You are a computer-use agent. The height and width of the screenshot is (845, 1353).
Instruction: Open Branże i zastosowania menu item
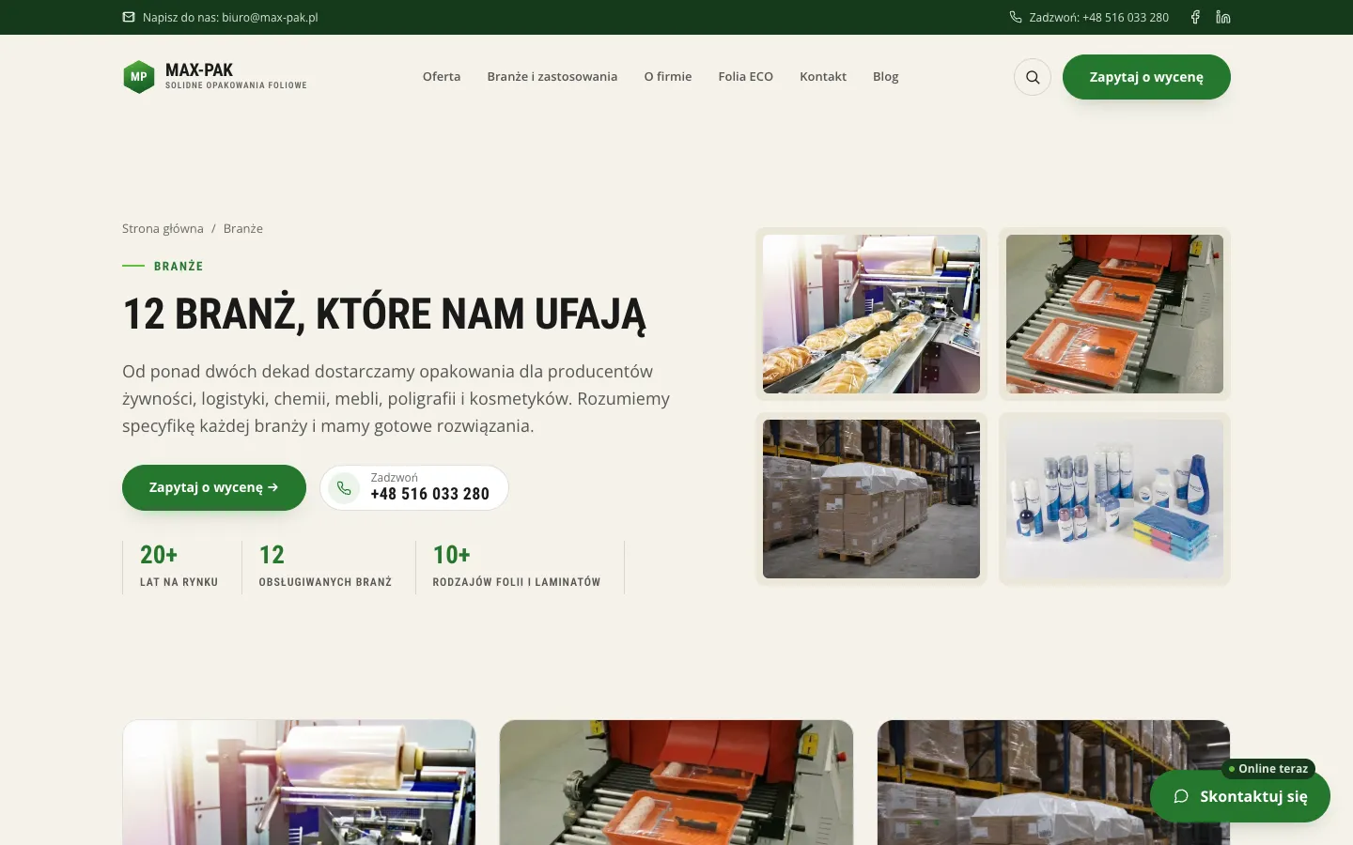point(552,77)
